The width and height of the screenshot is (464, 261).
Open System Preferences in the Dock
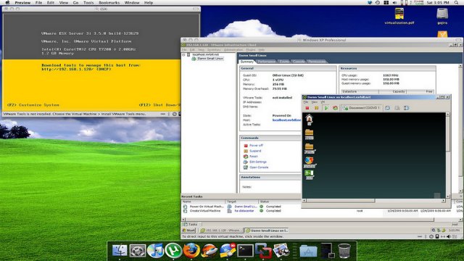(137, 251)
